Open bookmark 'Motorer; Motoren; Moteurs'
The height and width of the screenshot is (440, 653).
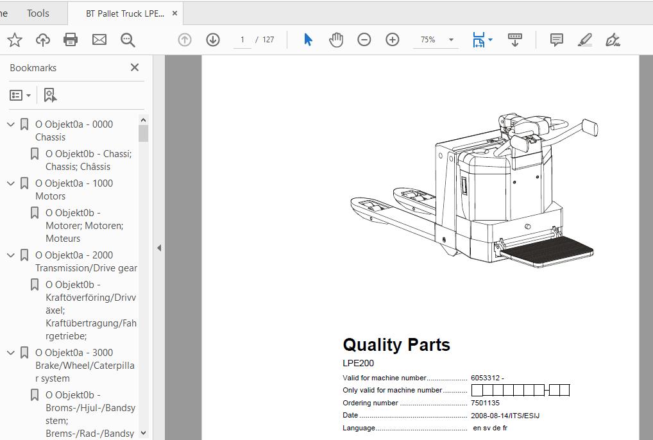pyautogui.click(x=85, y=226)
